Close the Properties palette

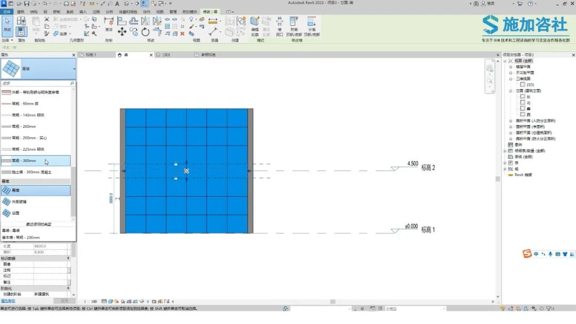(74, 55)
